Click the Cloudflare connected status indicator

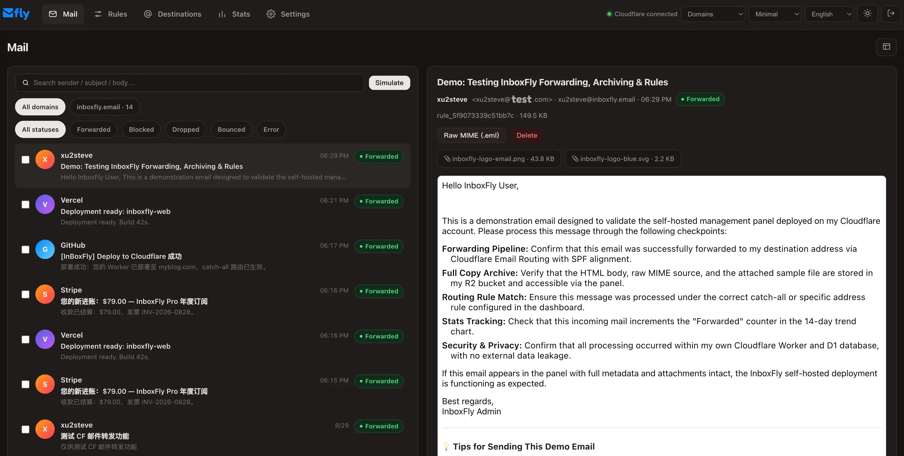(x=642, y=14)
